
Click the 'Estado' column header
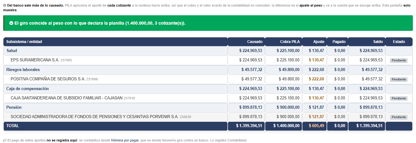[399, 42]
